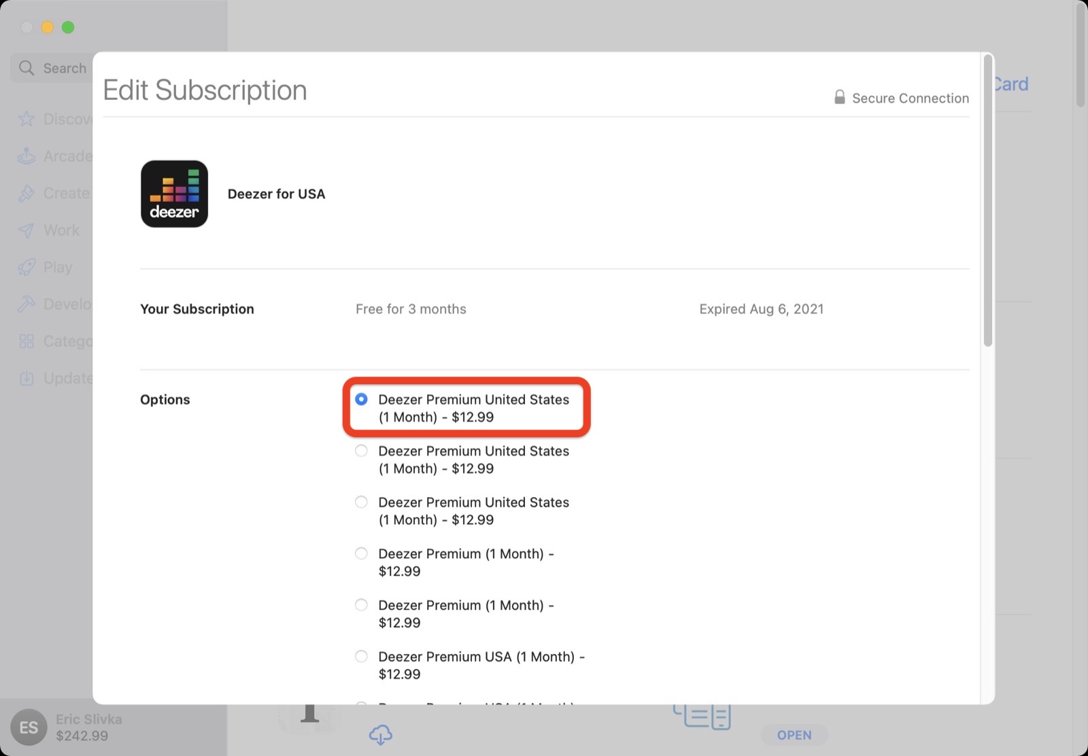
Task: Click the cloud download icon at bottom
Action: tap(381, 734)
